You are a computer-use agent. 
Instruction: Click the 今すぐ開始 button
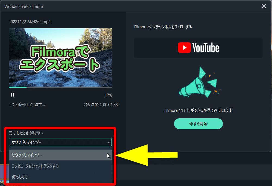[x=198, y=124]
